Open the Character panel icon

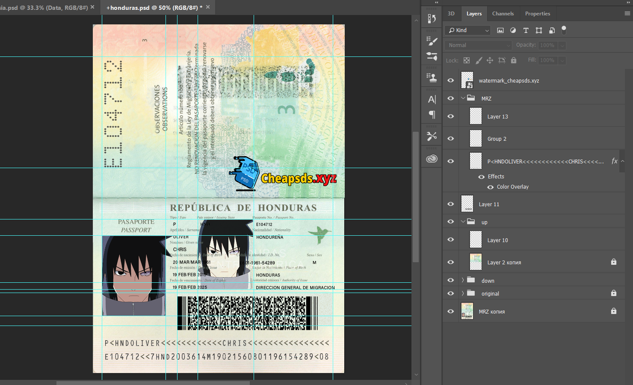point(432,100)
